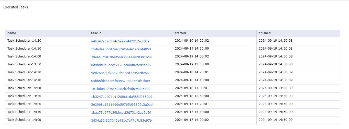Click task id link beginning 5d34a32f
This screenshot has width=349, height=129.
tap(121, 121)
